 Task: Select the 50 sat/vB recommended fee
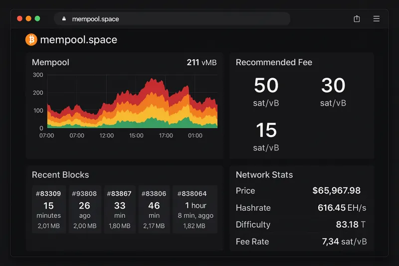click(266, 91)
